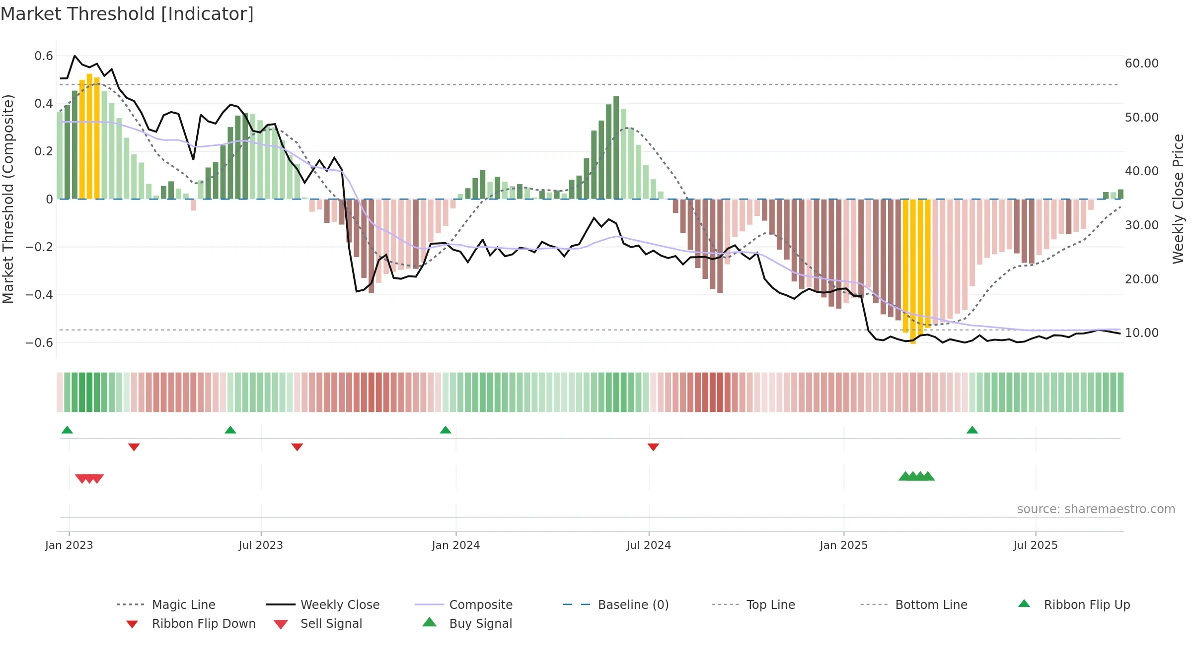Viewport: 1192px width, 670px height.
Task: Click the 0 baseline tick label on left axis
Action: tap(49, 200)
